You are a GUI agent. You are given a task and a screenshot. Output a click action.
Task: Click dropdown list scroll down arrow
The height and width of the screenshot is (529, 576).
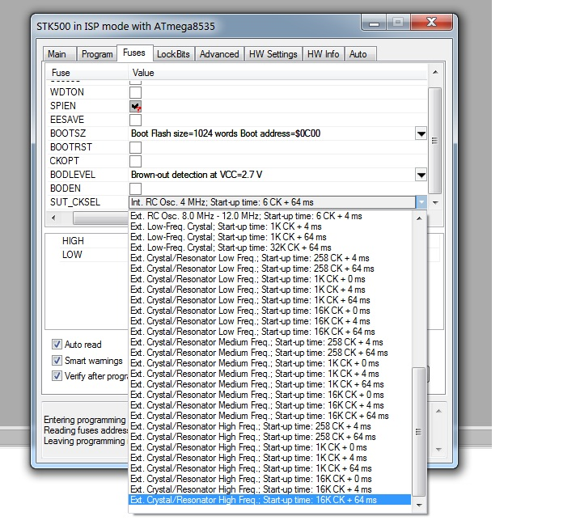tap(419, 506)
